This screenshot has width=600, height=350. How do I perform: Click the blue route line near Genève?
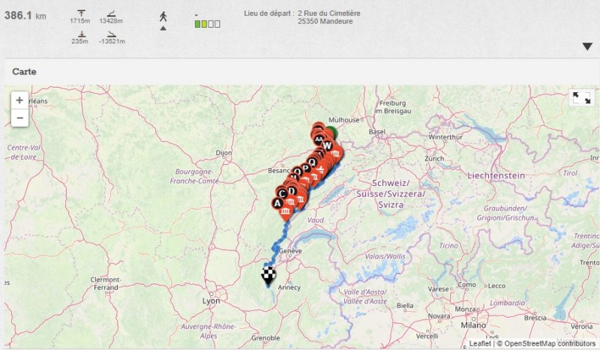(278, 249)
